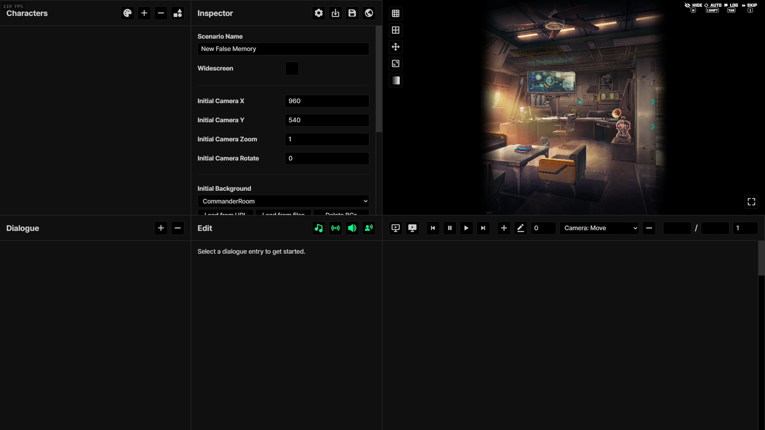Enter fullscreen preview via corner icon
The width and height of the screenshot is (765, 430).
click(751, 202)
